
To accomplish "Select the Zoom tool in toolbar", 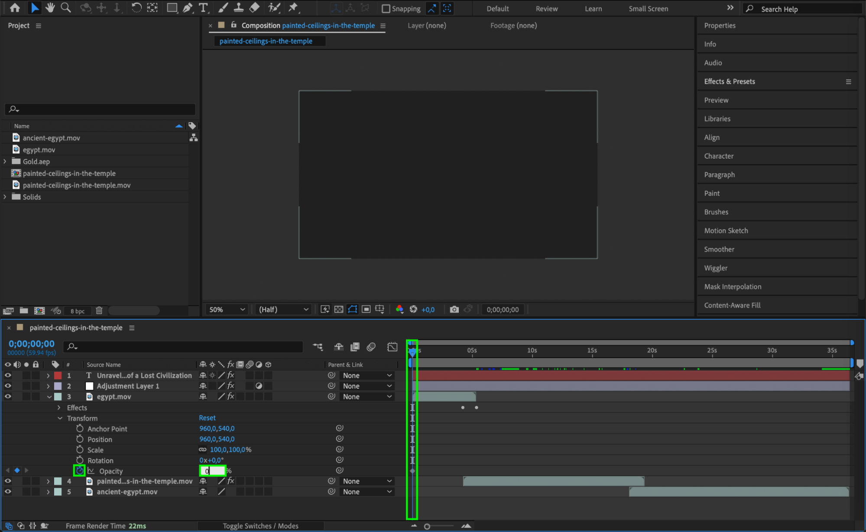I will point(66,7).
